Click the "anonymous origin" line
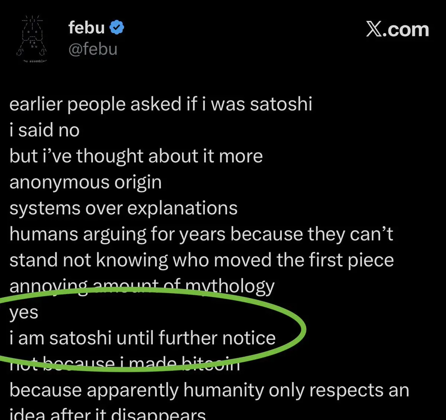The height and width of the screenshot is (420, 446). pyautogui.click(x=85, y=183)
